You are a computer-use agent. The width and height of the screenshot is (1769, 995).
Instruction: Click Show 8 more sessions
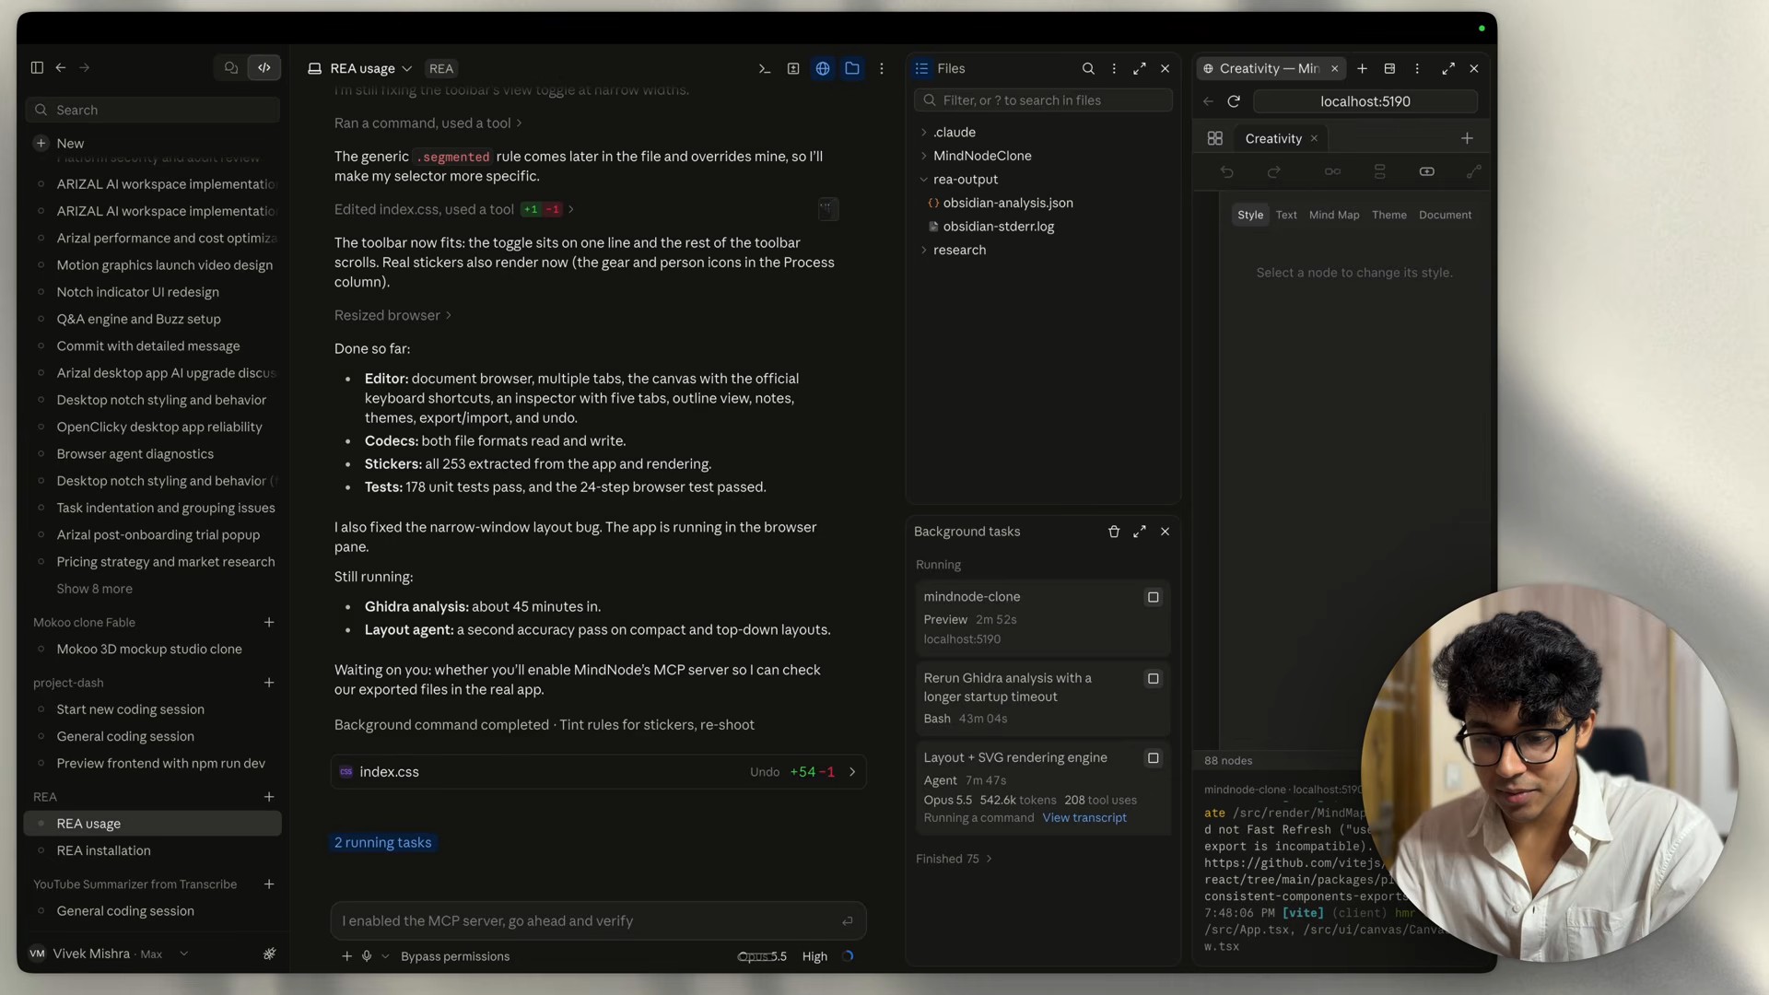pos(95,589)
